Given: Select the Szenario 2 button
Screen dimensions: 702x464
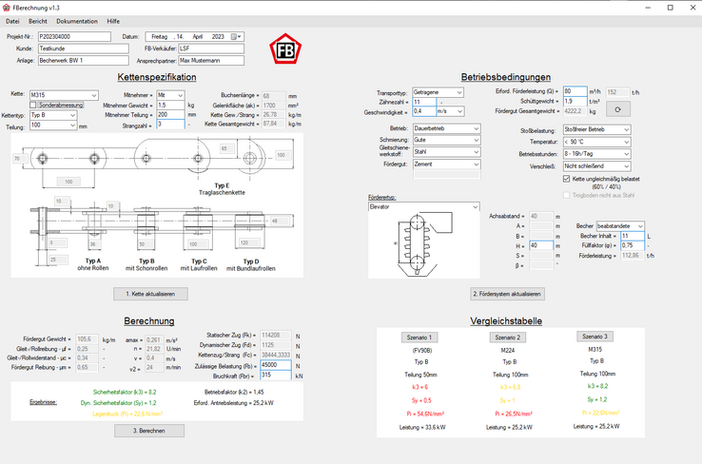Looking at the screenshot, I should tap(508, 338).
